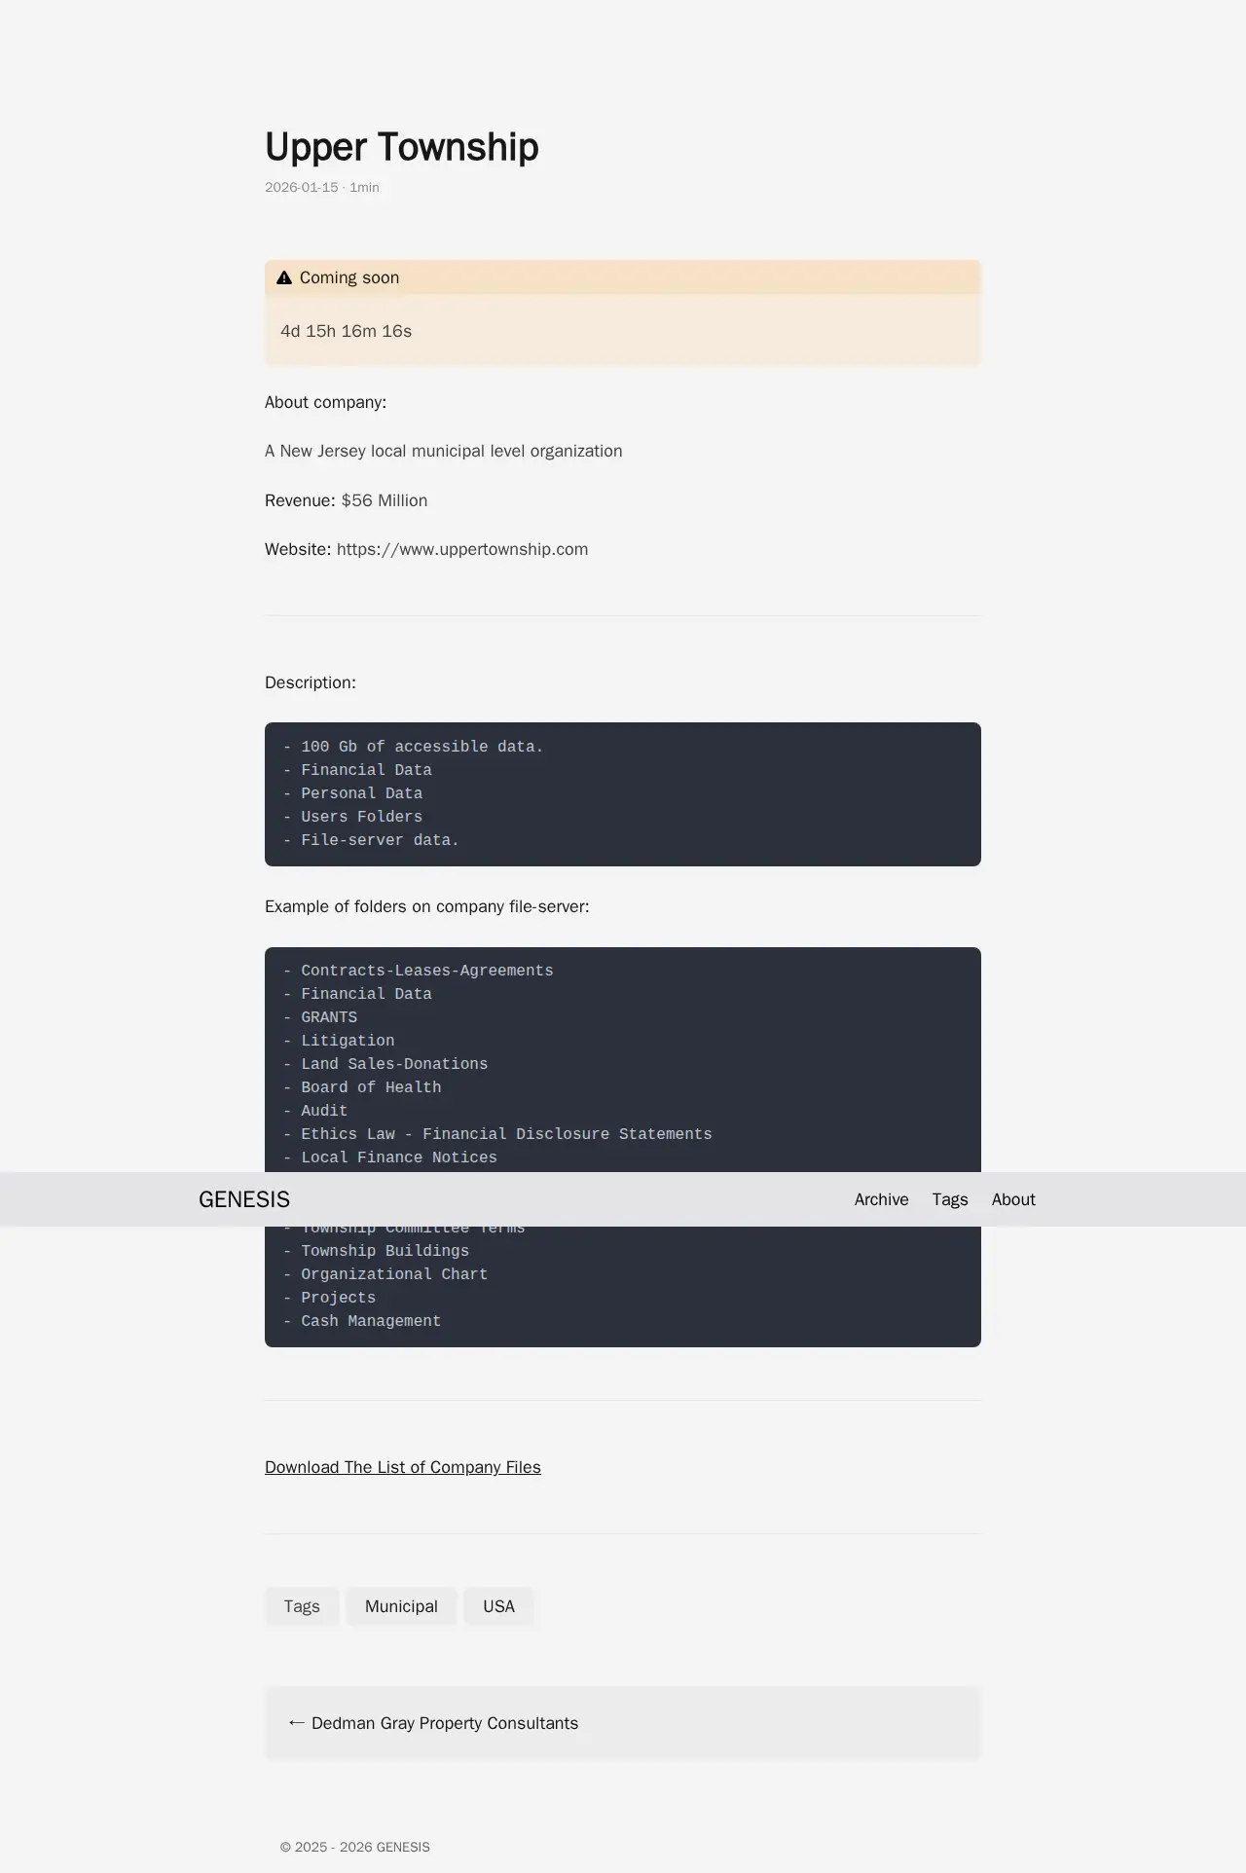Click Download The List of Company Files
The image size is (1246, 1873).
(x=402, y=1467)
